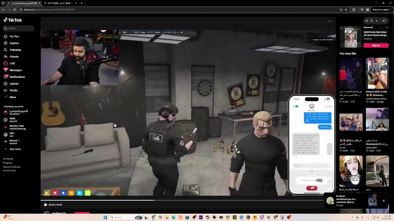
Task: Click the tiktok.com address bar
Action: 179,10
